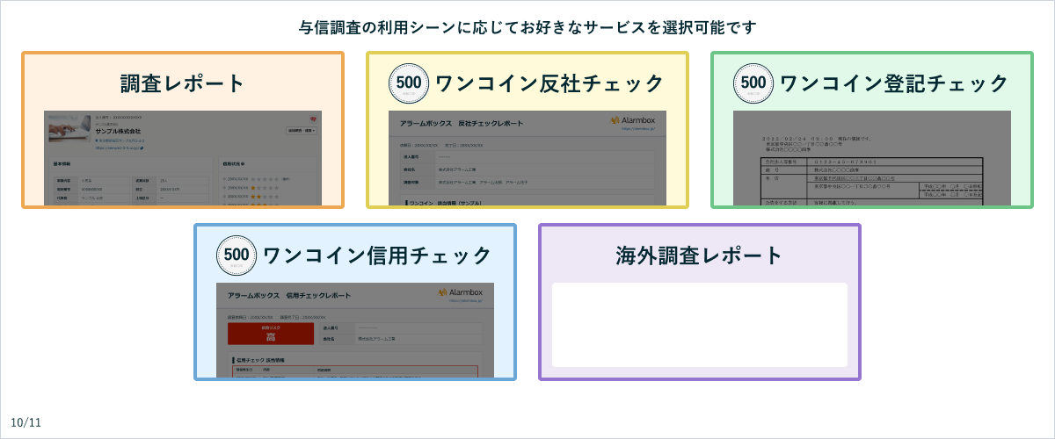Viewport: 1055px width, 439px height.
Task: Click the サンプル株式会社 report thumbnail
Action: [183, 158]
